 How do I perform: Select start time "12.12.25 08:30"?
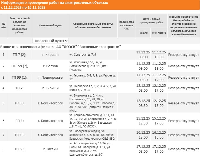(143, 103)
